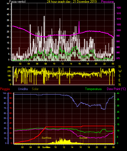
Task: Click the magenta 'Pressione' label
Action: tap(107, 2)
